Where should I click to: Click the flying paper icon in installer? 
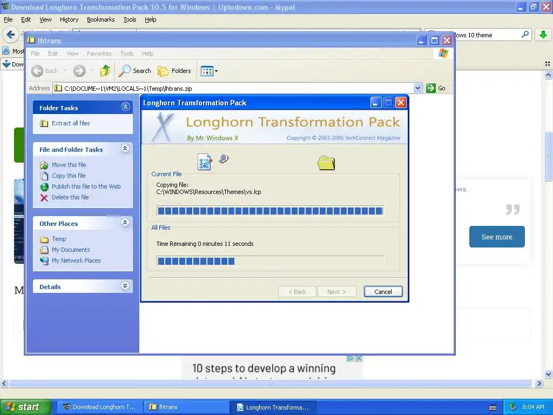click(224, 159)
